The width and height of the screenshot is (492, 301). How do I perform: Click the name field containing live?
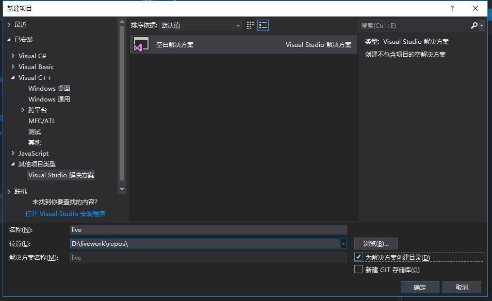208,229
